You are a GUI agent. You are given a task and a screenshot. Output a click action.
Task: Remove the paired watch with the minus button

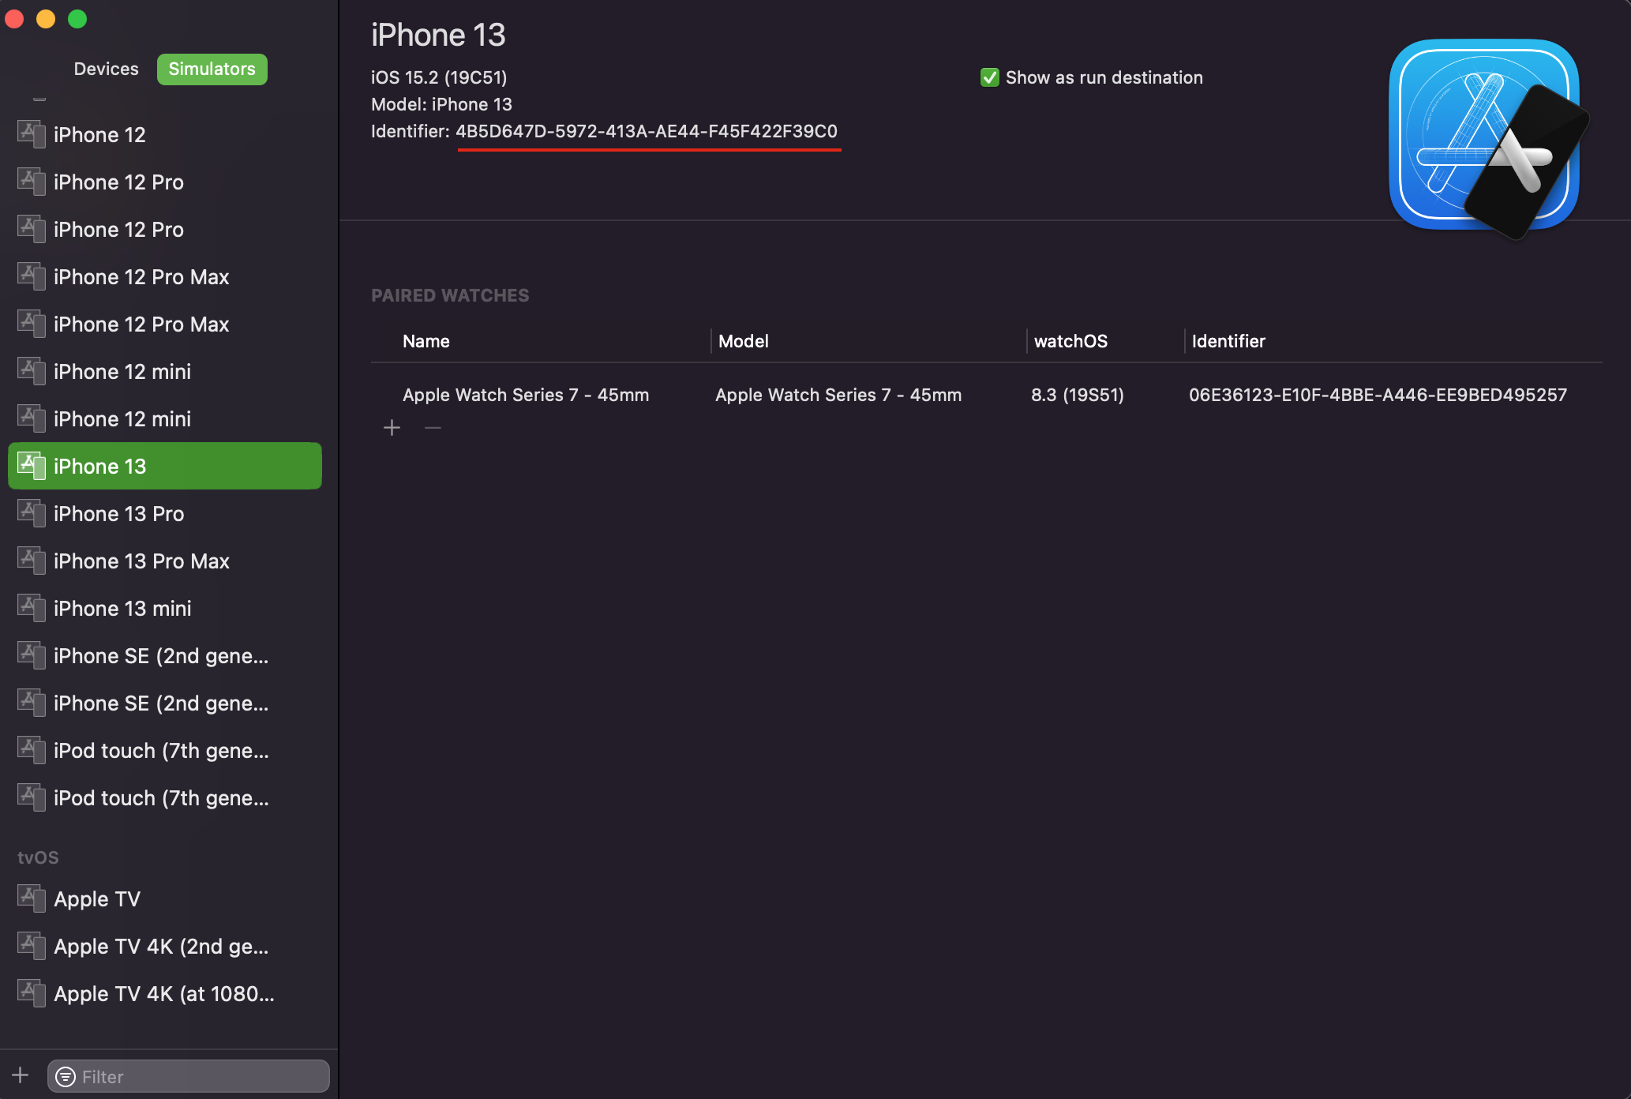433,428
